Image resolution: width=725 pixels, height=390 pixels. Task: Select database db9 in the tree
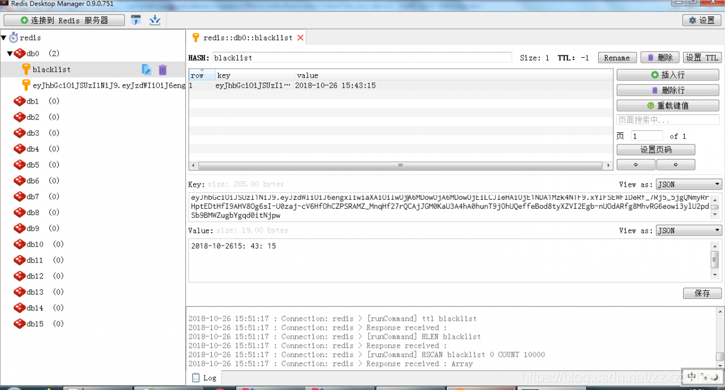pos(37,228)
